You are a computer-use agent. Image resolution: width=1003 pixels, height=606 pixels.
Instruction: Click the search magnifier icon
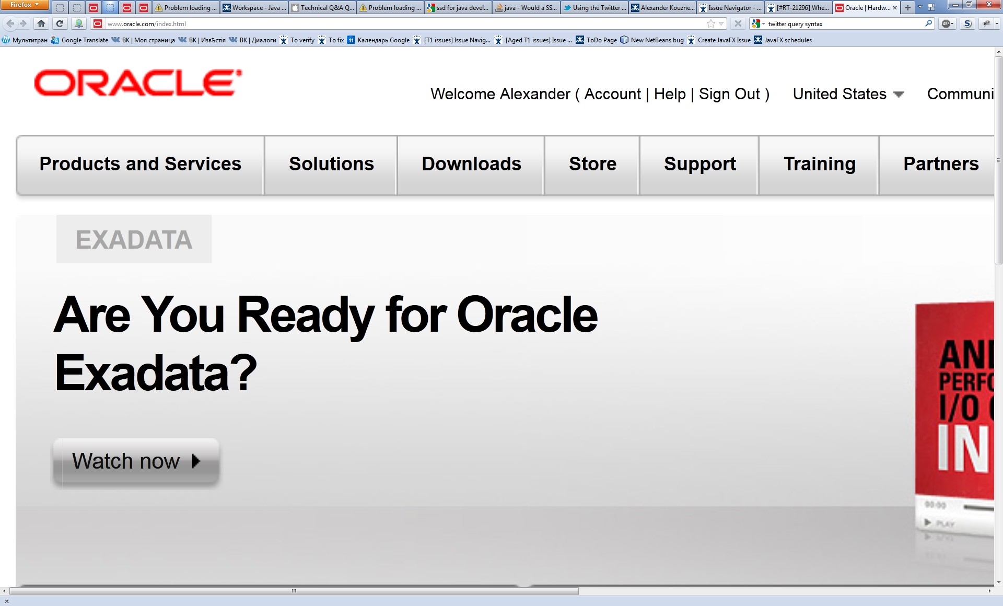[928, 24]
